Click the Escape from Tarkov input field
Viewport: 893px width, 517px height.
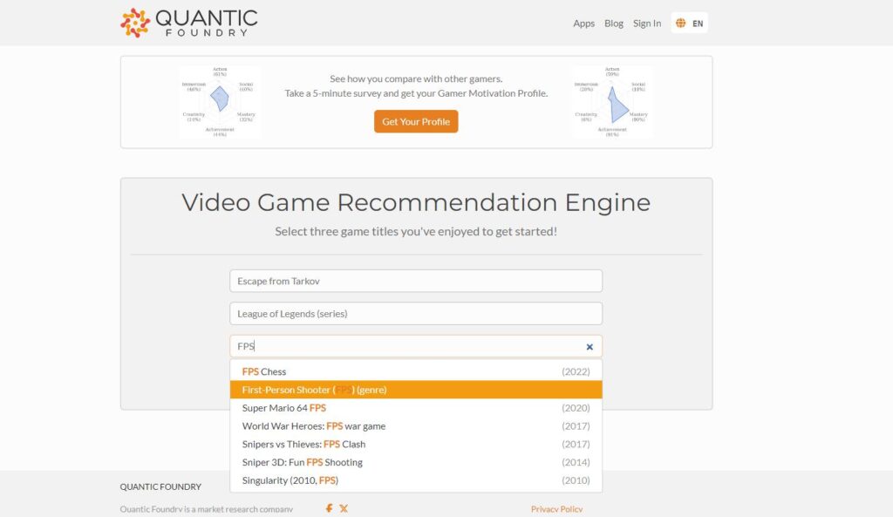[x=415, y=281]
